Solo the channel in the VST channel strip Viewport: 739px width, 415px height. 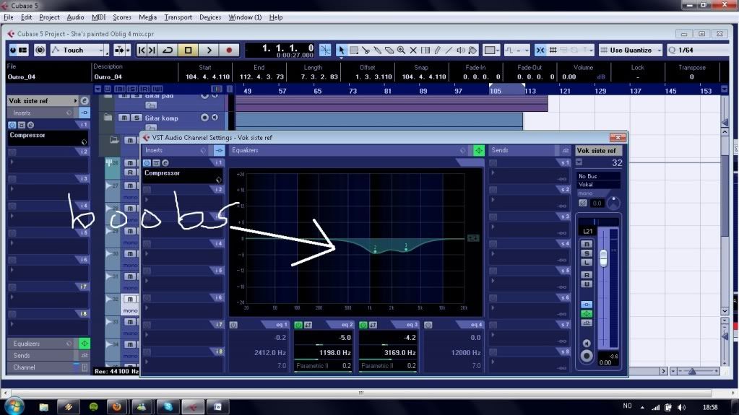[x=587, y=253]
